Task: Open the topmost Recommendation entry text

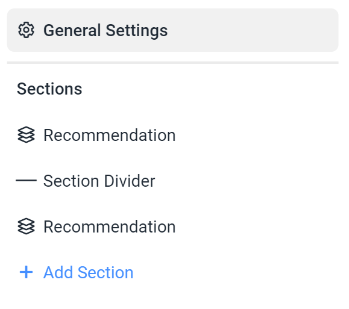Action: [x=110, y=136]
